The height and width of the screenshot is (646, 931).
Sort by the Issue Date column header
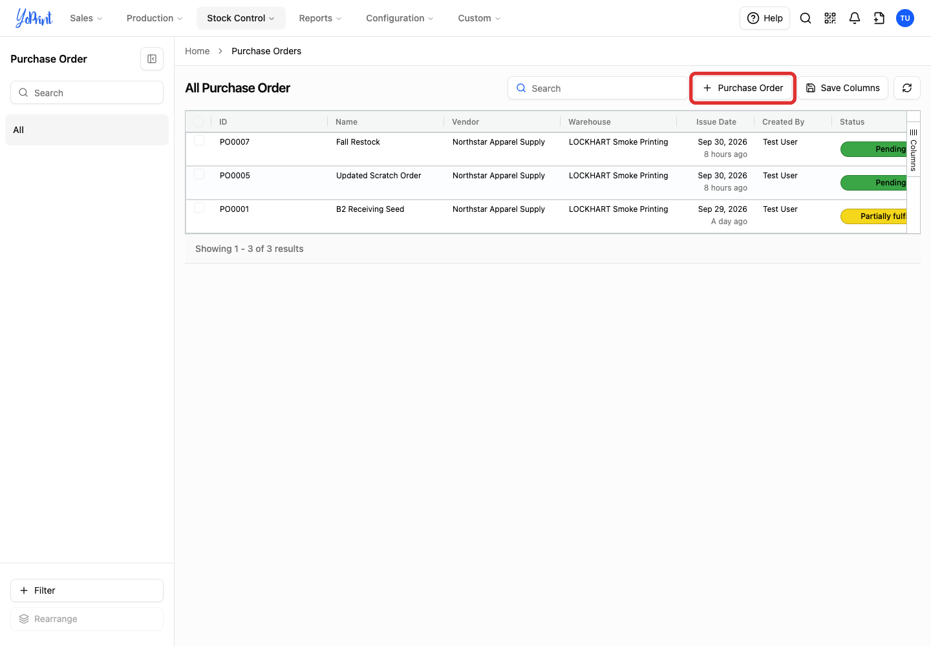pyautogui.click(x=716, y=121)
